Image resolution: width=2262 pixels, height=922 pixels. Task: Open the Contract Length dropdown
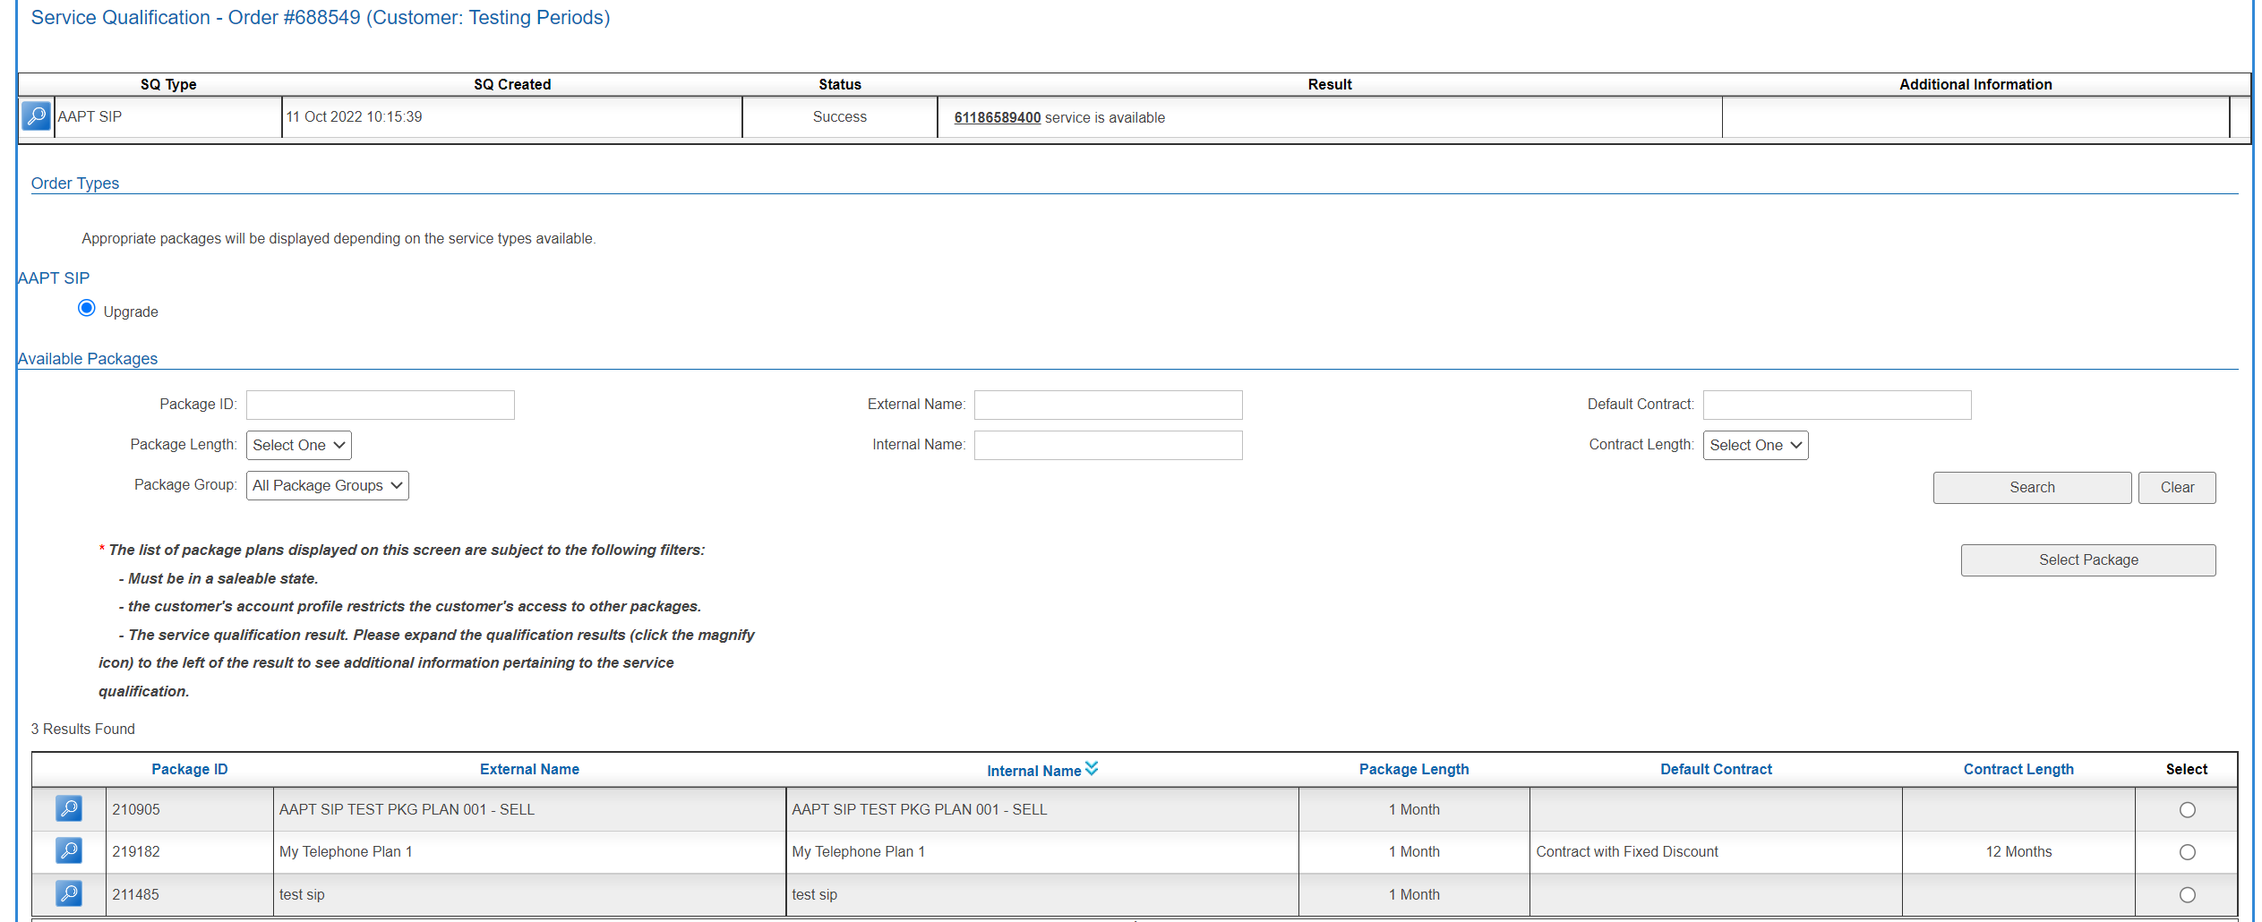pyautogui.click(x=1754, y=446)
